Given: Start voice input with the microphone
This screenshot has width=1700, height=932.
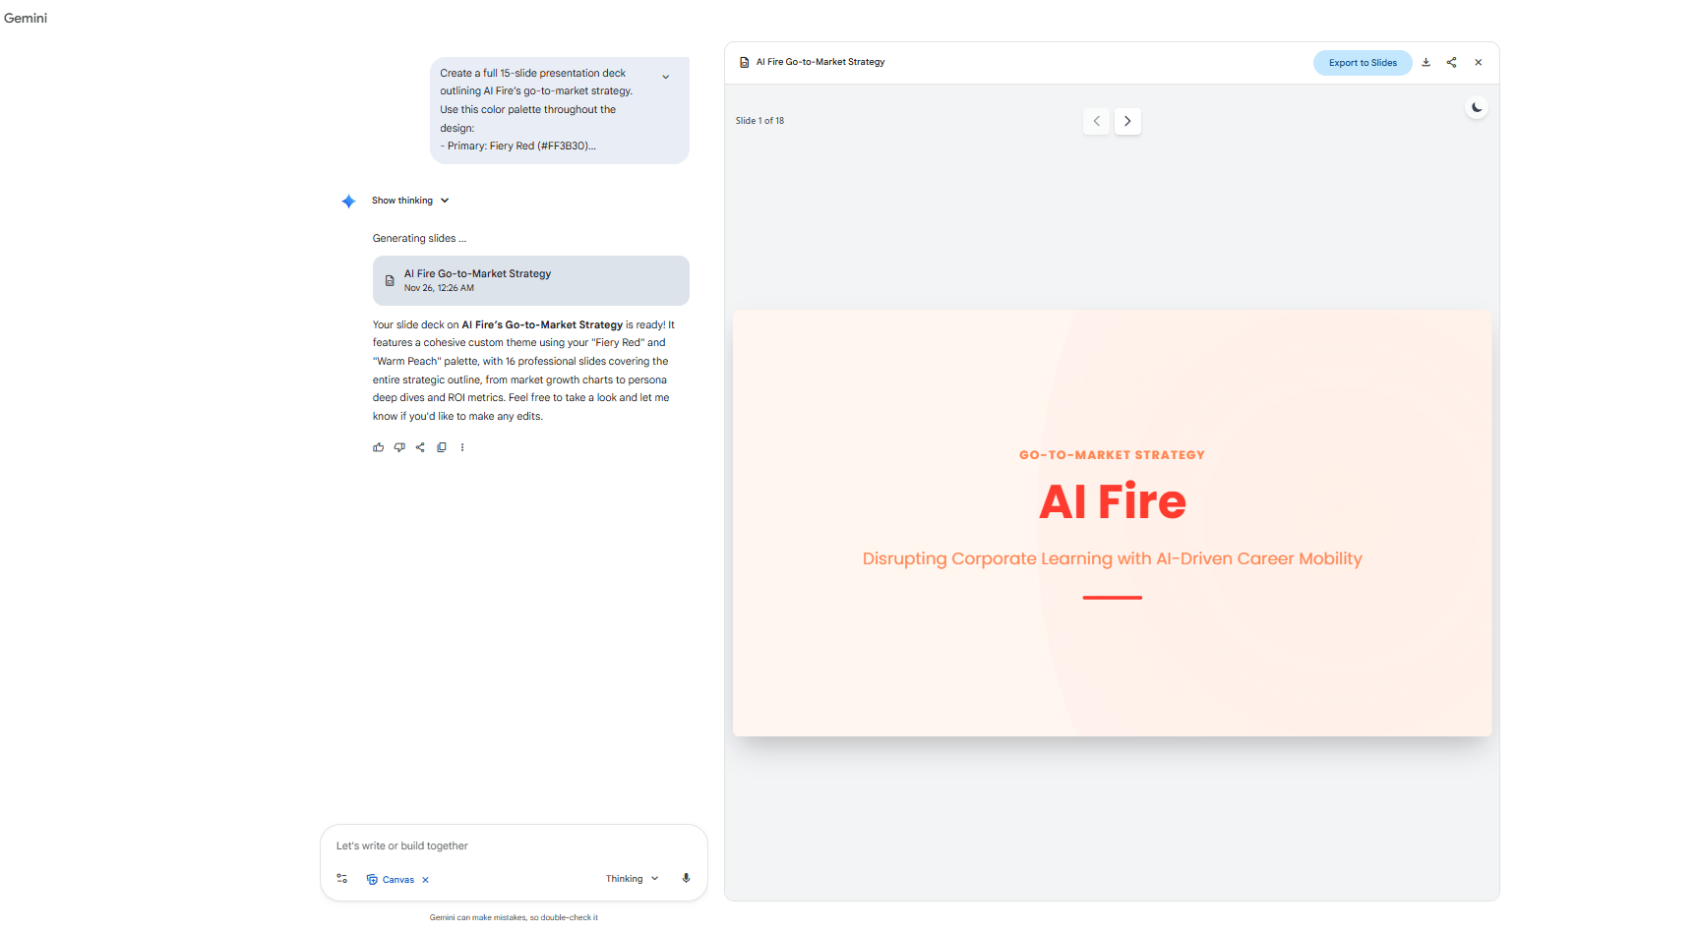Looking at the screenshot, I should point(686,879).
